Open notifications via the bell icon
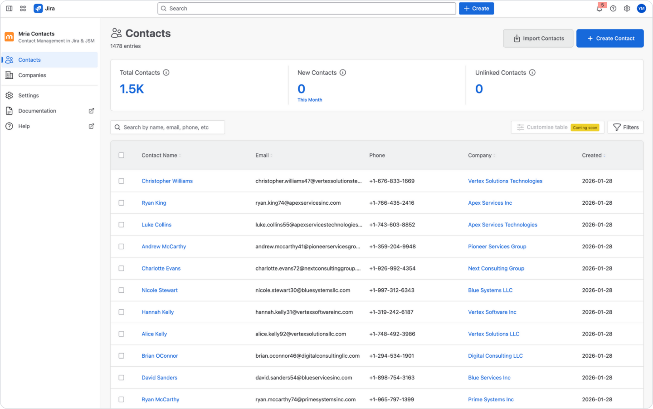The image size is (653, 409). tap(599, 8)
